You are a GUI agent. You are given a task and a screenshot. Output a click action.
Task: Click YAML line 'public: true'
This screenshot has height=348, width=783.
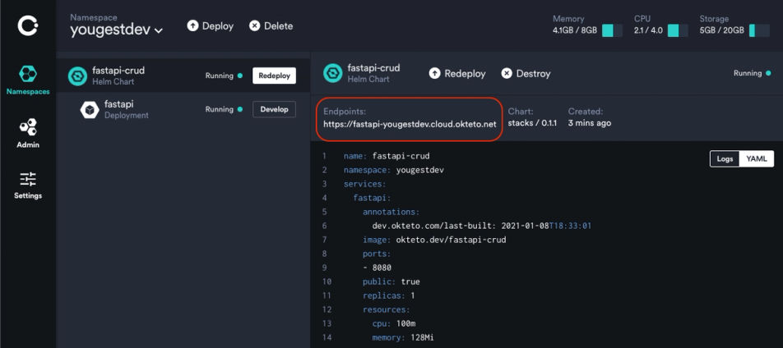point(391,282)
